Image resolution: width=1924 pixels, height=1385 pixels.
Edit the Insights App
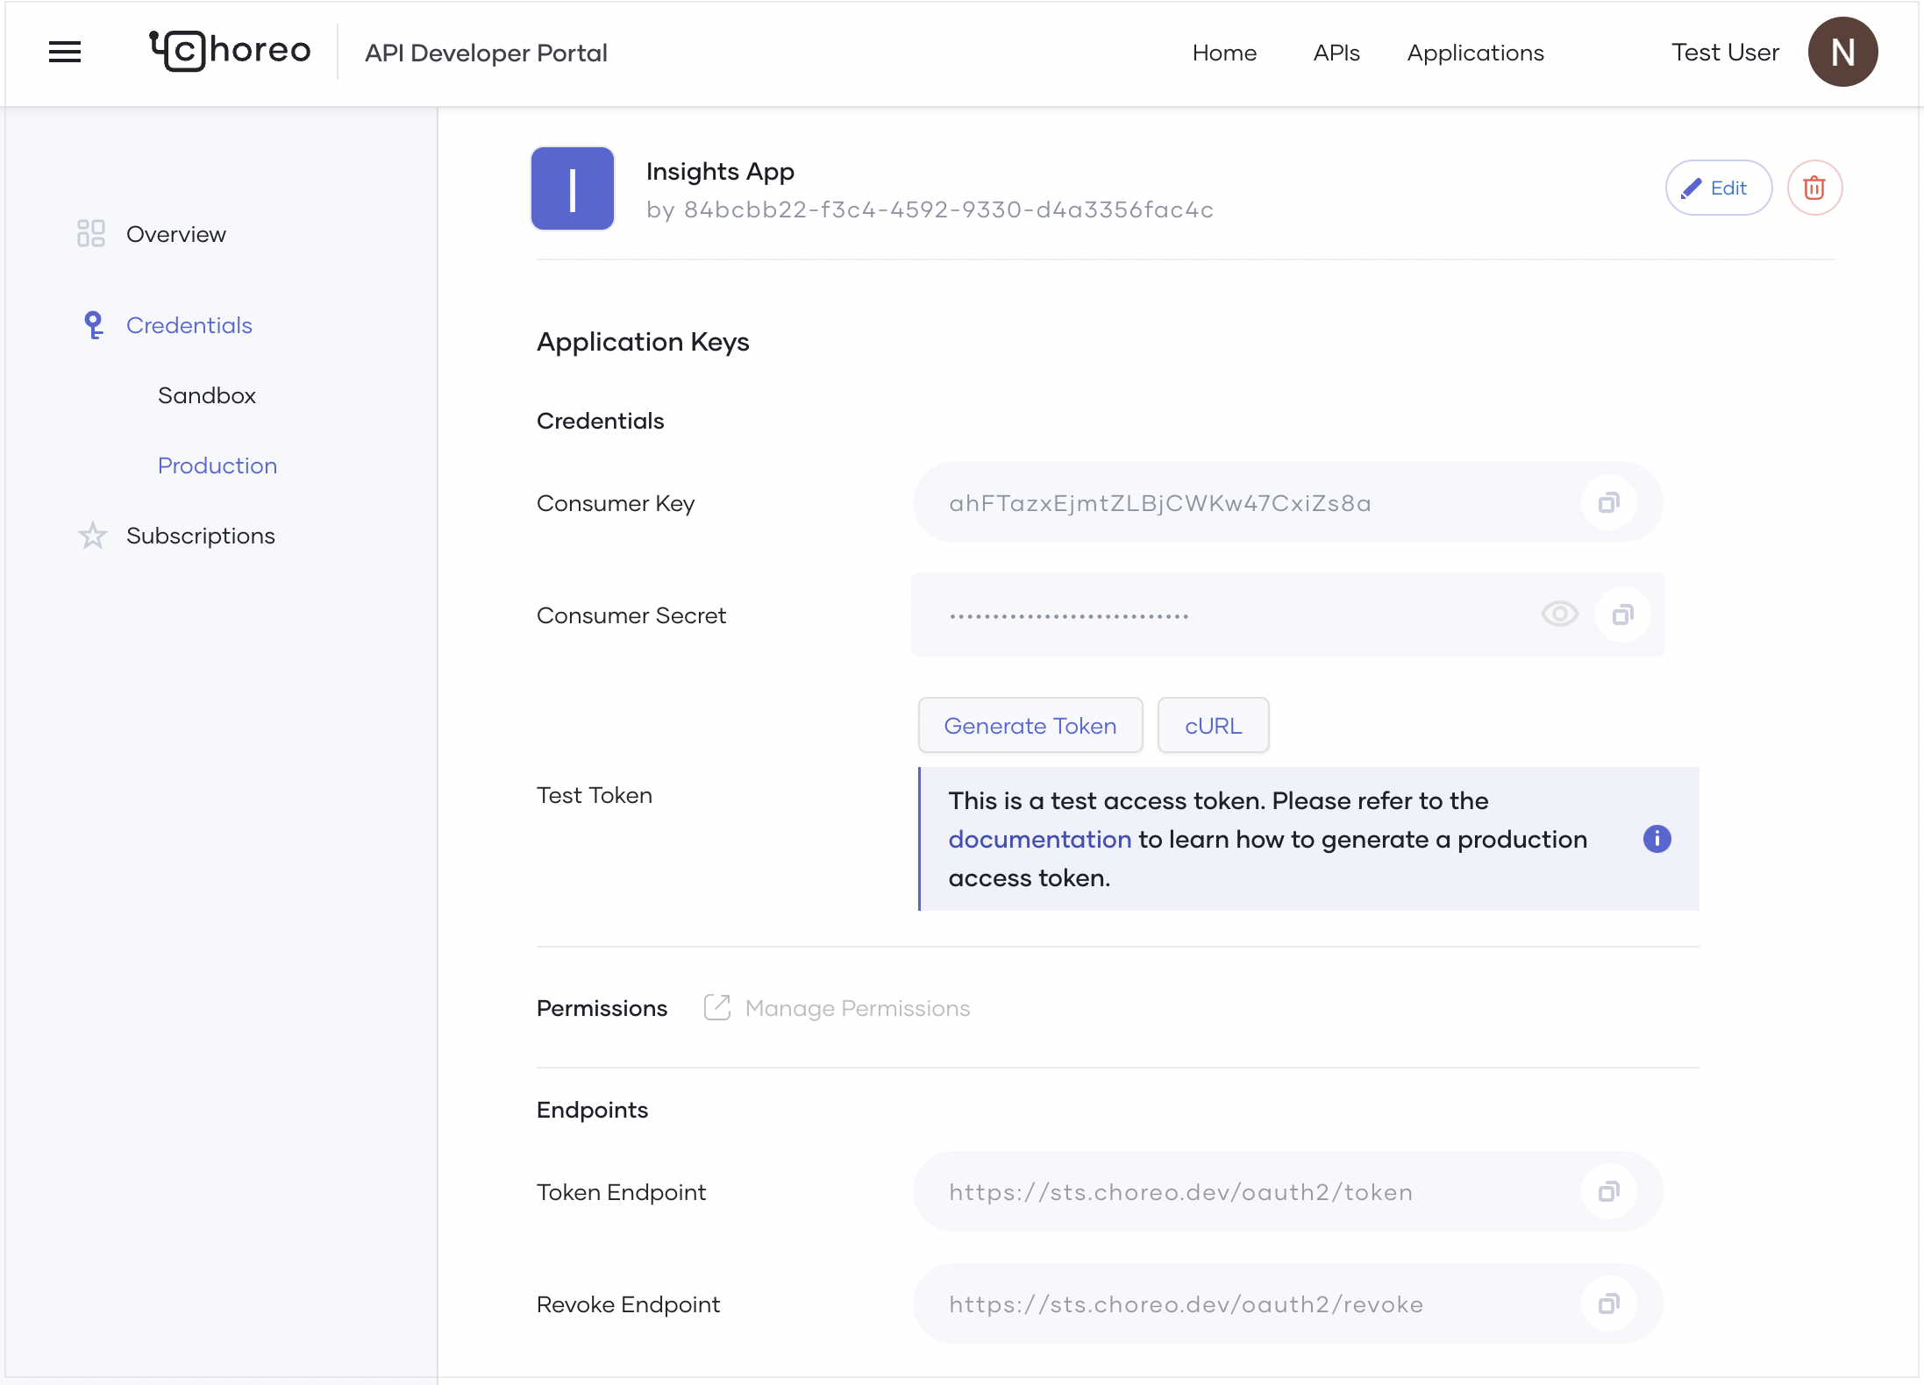coord(1718,188)
